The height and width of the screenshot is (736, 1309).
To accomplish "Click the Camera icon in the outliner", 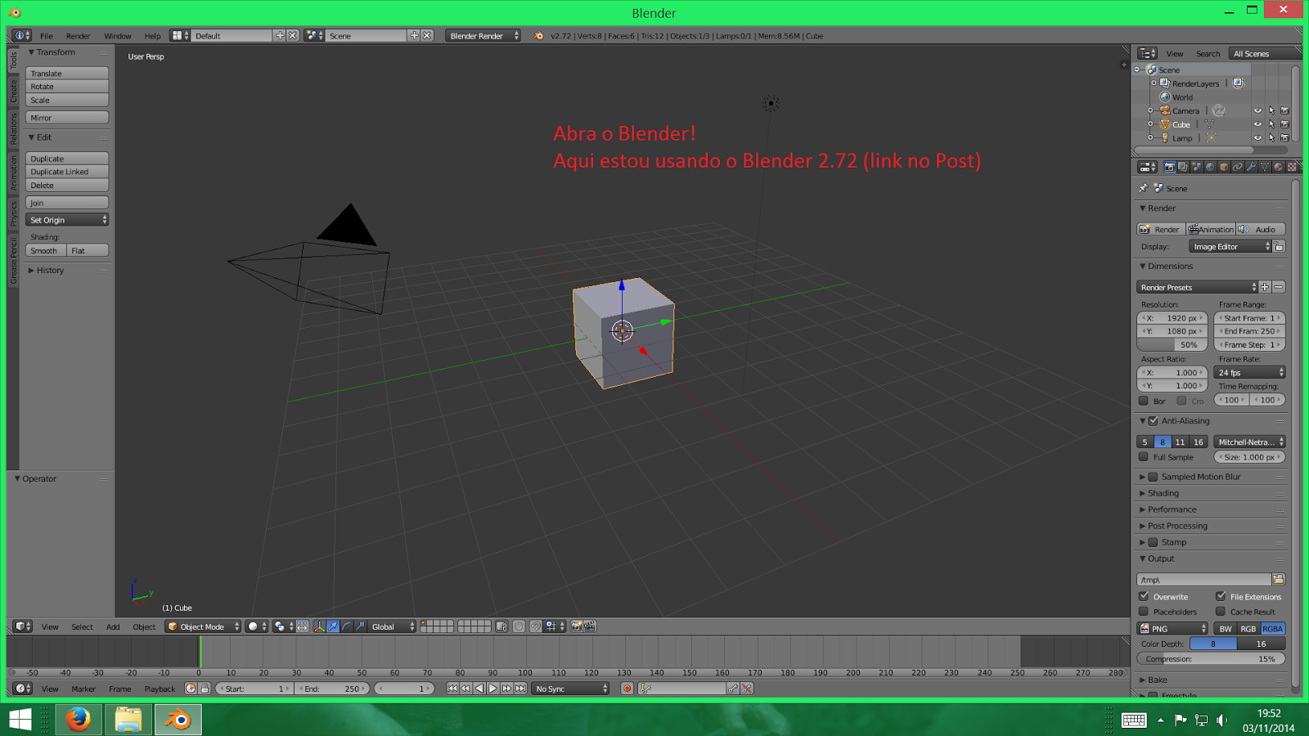I will tap(1165, 110).
